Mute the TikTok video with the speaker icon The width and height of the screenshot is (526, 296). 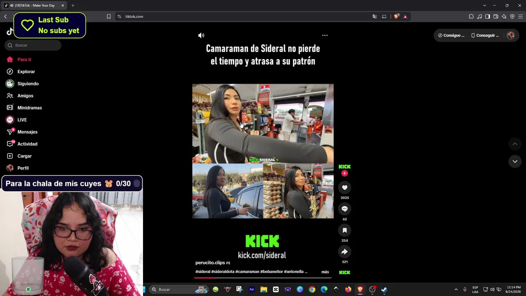(x=201, y=35)
